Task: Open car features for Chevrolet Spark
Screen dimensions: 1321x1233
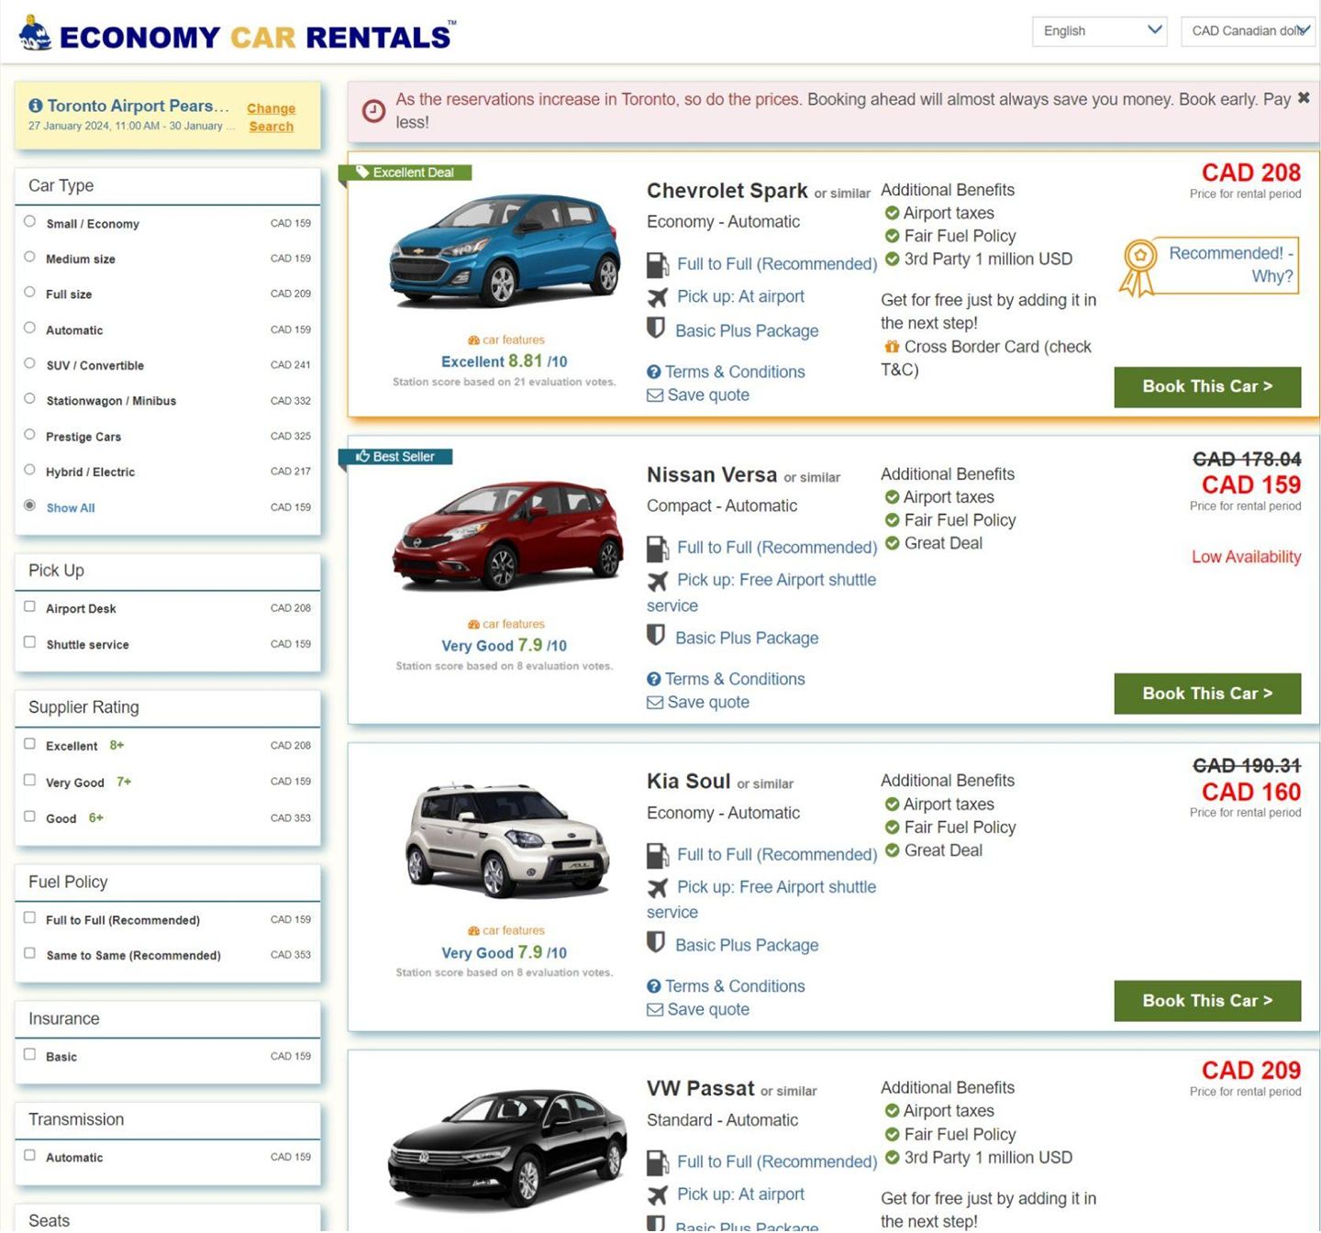Action: tap(506, 340)
